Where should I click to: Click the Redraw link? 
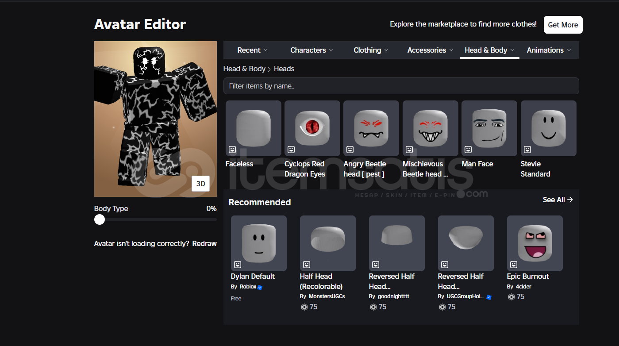click(x=204, y=243)
